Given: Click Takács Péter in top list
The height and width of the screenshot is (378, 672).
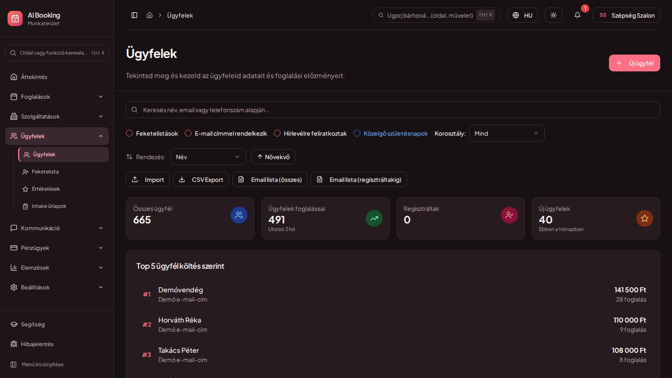Looking at the screenshot, I should (178, 350).
